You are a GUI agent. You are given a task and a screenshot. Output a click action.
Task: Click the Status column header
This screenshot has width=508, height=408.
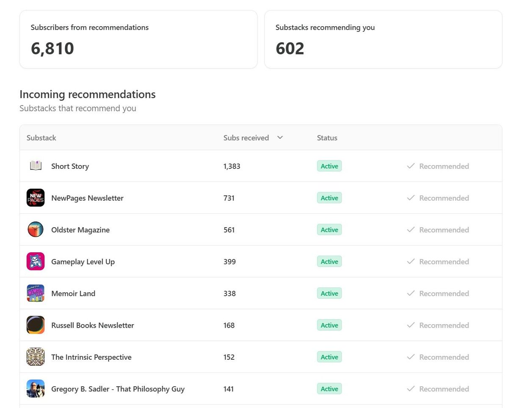[327, 138]
